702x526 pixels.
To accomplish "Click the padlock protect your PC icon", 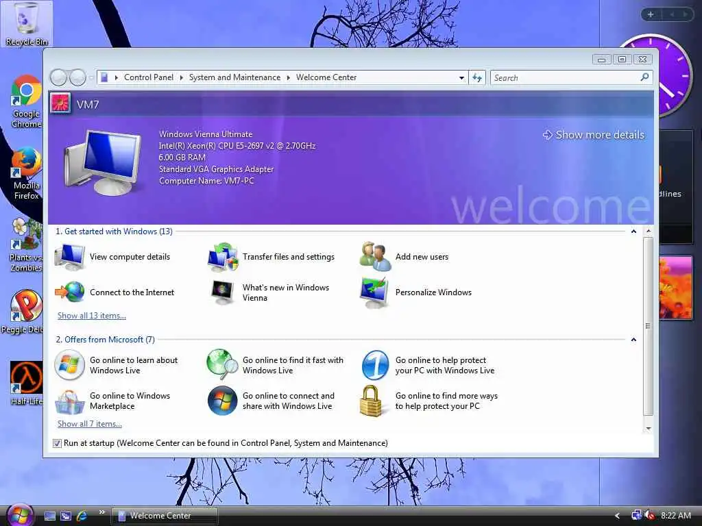I will click(x=371, y=401).
